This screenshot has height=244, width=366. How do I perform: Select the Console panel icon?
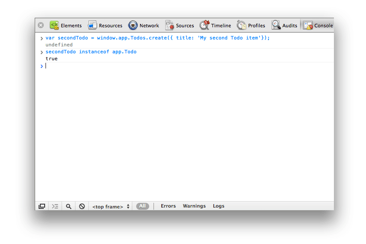tap(307, 26)
